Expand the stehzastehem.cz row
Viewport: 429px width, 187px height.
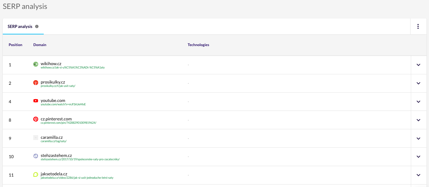point(419,157)
